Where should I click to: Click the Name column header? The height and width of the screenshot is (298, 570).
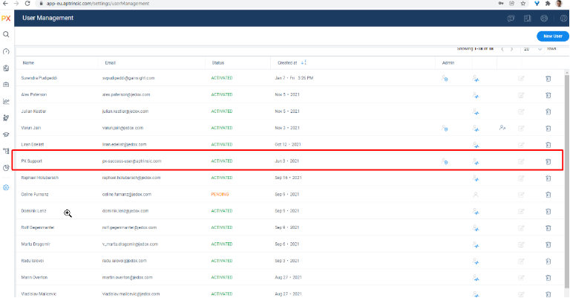29,63
